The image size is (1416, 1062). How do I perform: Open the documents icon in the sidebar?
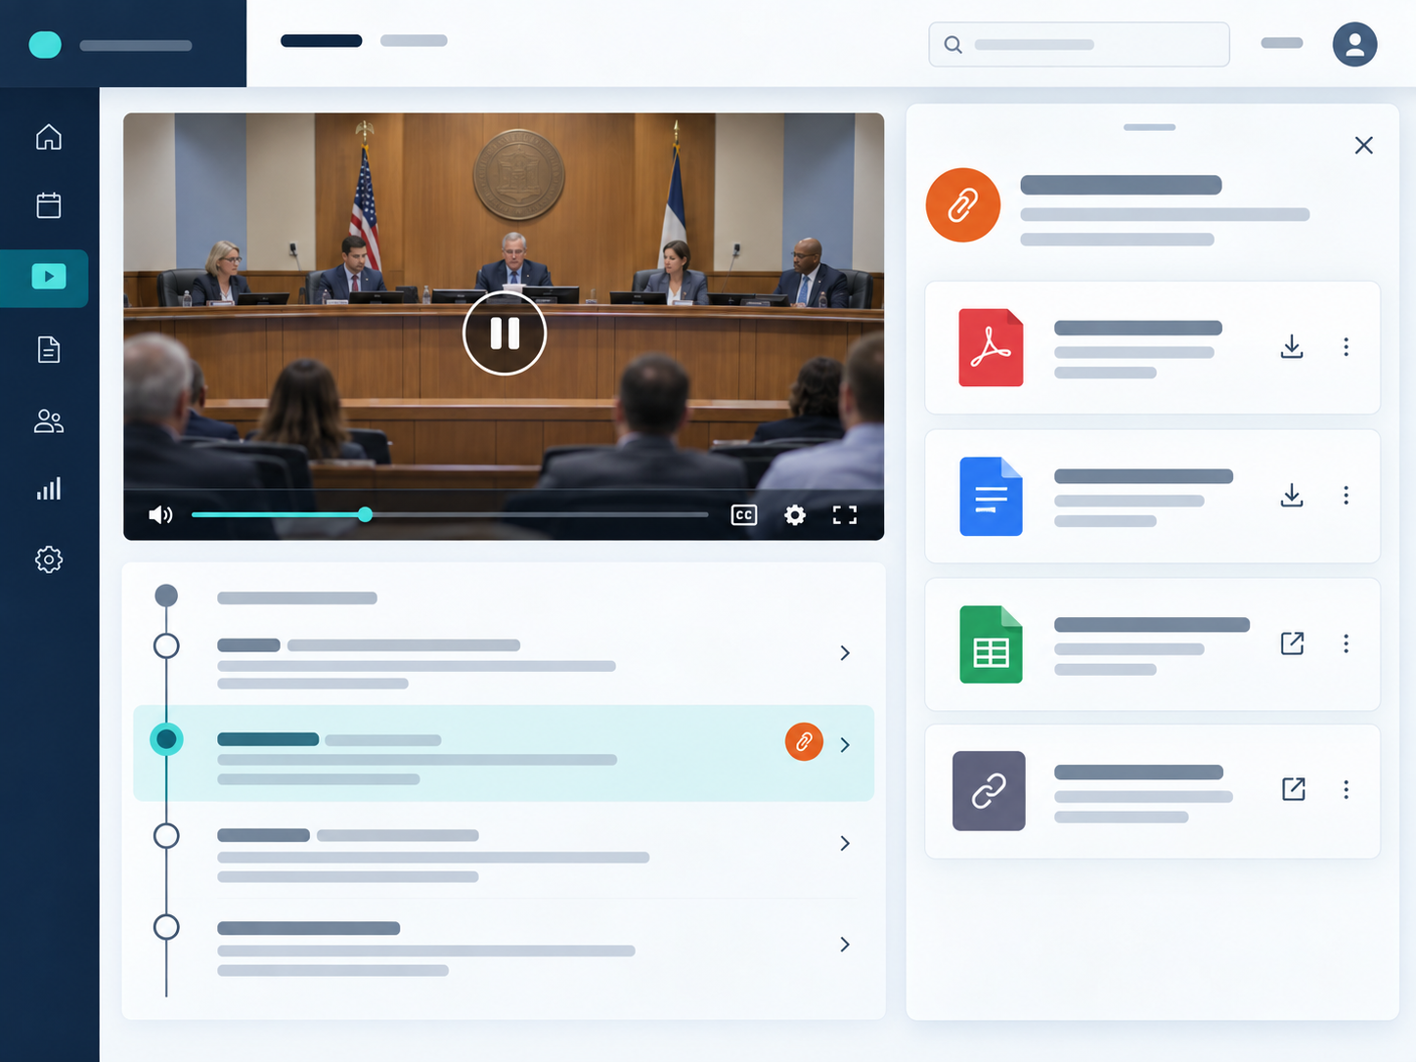click(49, 349)
